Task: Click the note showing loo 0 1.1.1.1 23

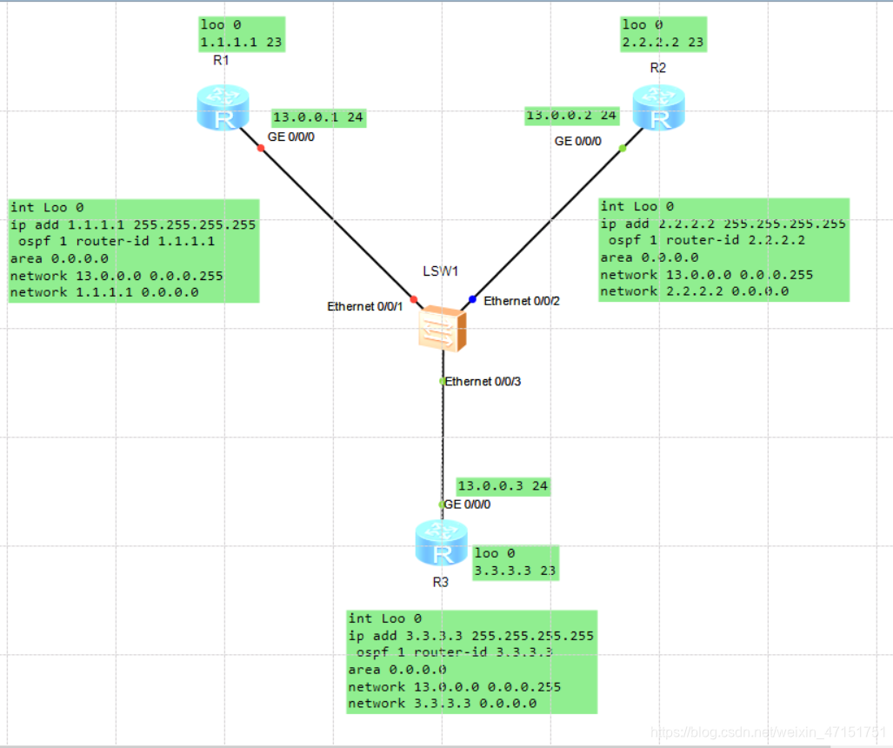Action: click(241, 33)
